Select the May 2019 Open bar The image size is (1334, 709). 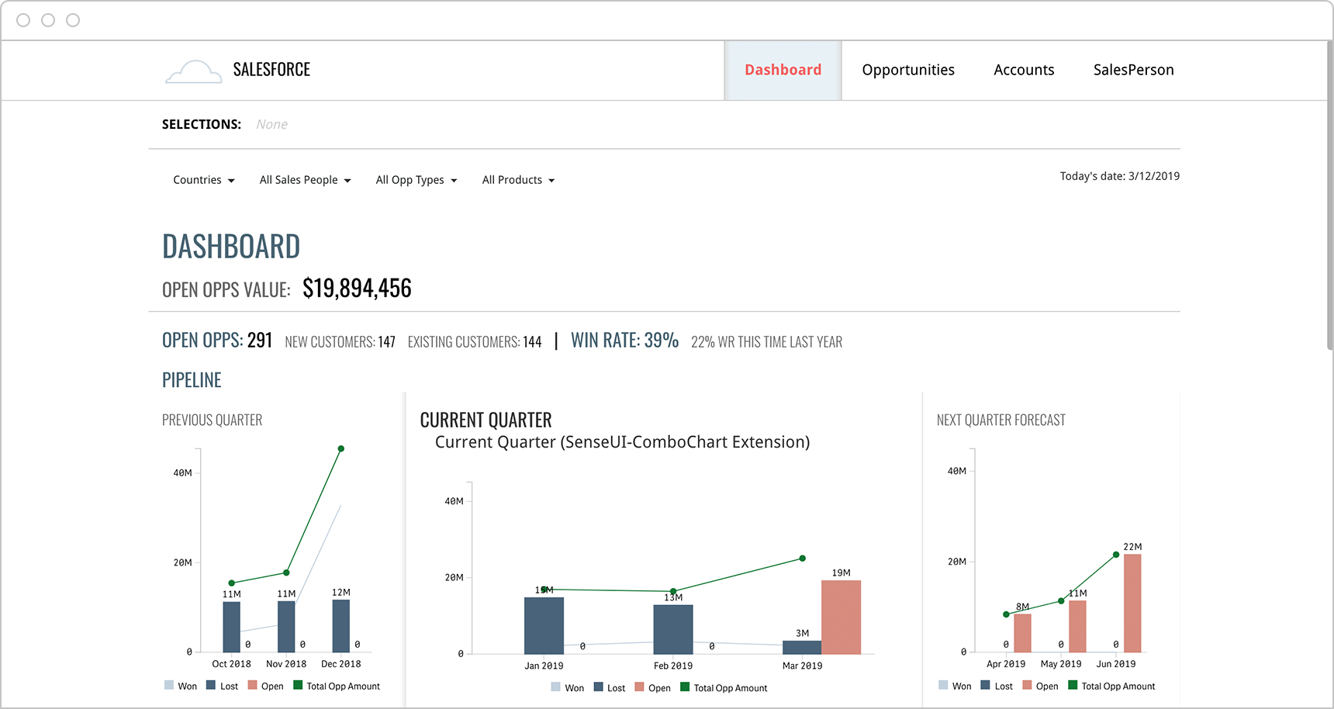pyautogui.click(x=1077, y=627)
